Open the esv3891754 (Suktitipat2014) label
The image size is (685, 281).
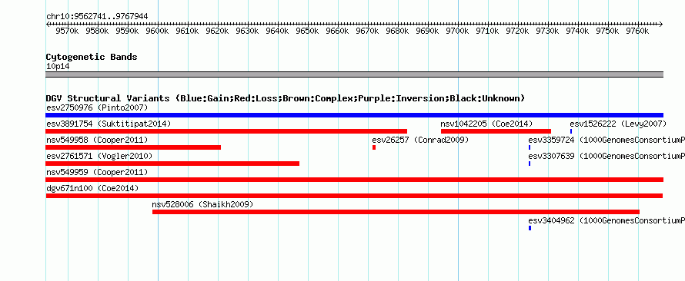109,124
